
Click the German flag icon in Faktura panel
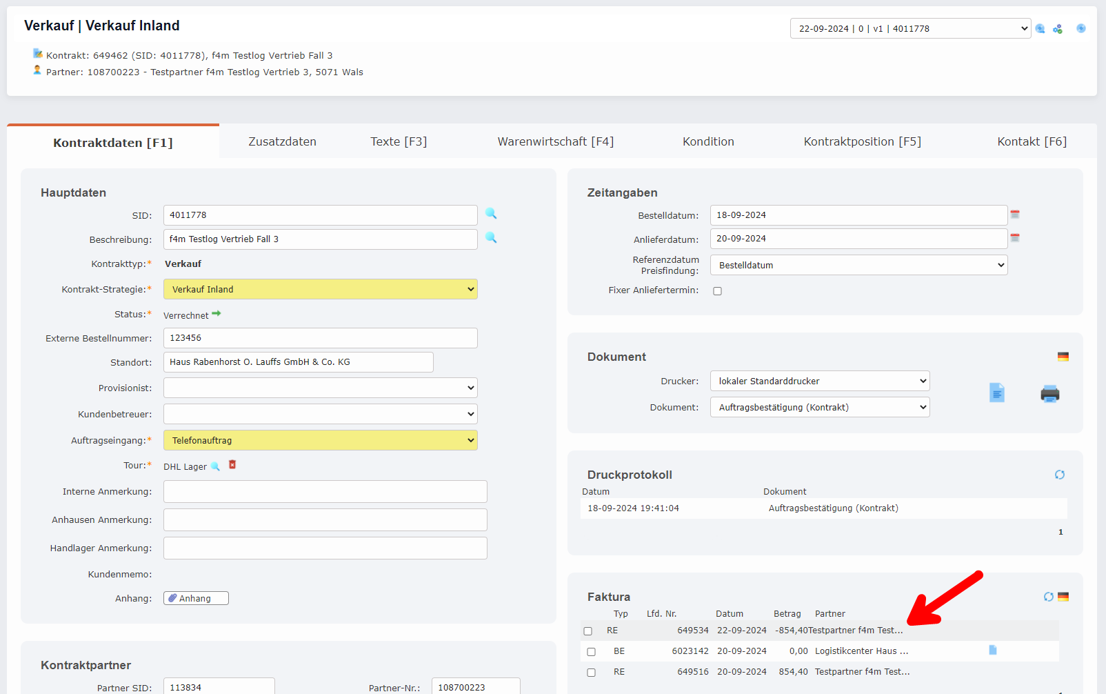pyautogui.click(x=1063, y=596)
